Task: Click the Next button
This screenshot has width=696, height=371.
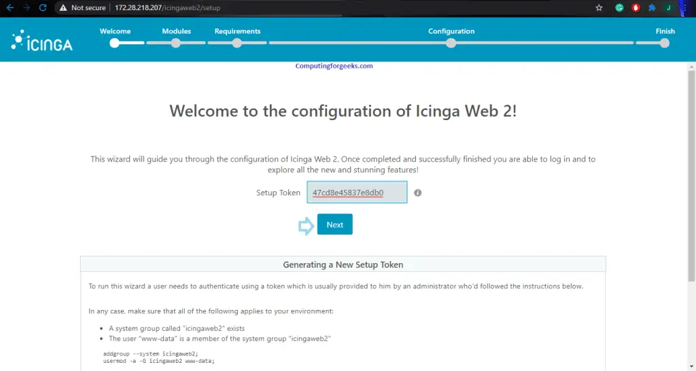Action: coord(334,224)
